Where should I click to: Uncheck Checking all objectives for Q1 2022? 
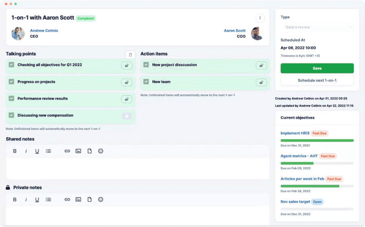(11, 65)
